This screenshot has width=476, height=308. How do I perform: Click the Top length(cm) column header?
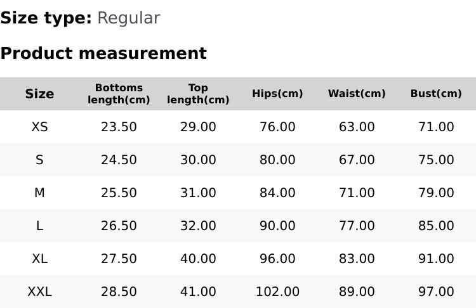pyautogui.click(x=198, y=94)
